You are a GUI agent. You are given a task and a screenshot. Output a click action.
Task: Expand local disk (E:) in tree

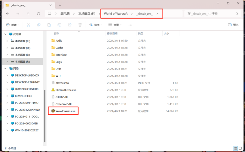[7, 55]
